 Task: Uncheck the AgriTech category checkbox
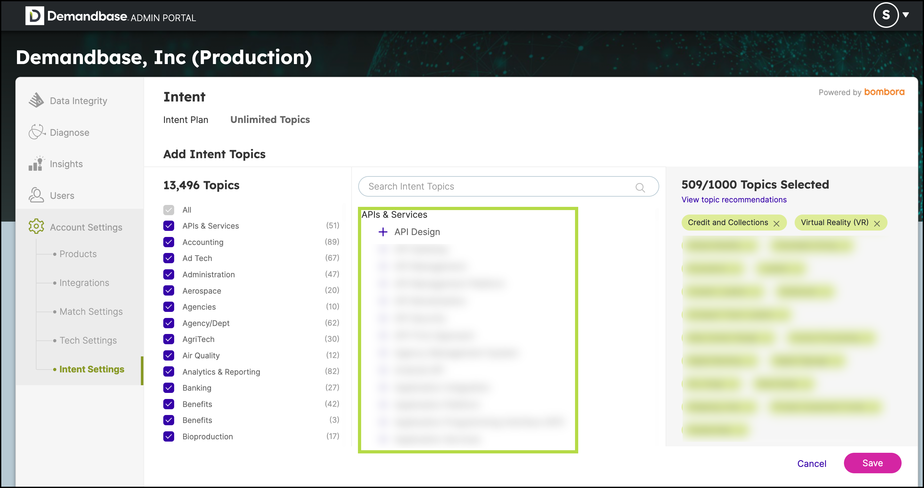169,339
